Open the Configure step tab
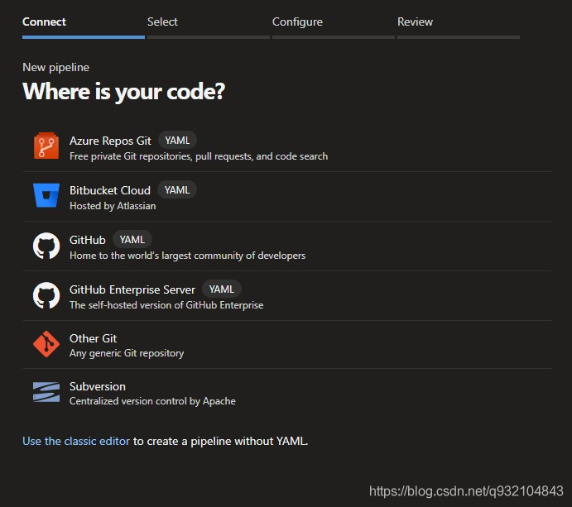This screenshot has width=572, height=507. (x=334, y=26)
